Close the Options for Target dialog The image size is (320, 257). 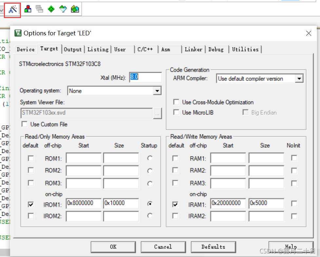click(x=309, y=33)
